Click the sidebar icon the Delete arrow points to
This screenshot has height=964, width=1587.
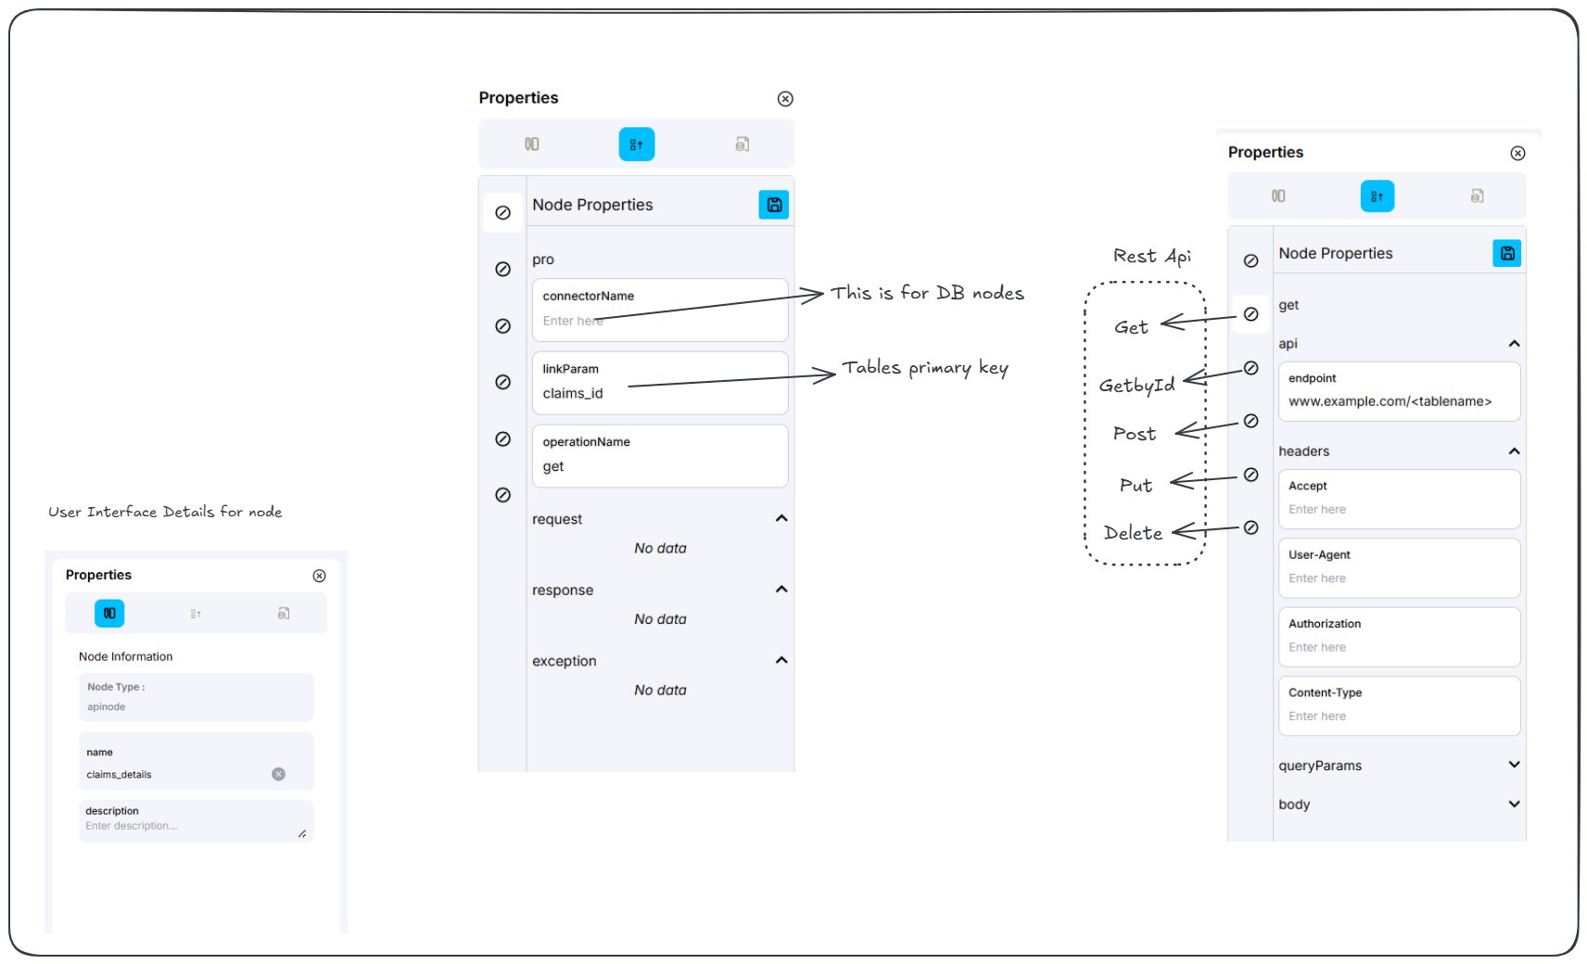point(1251,527)
